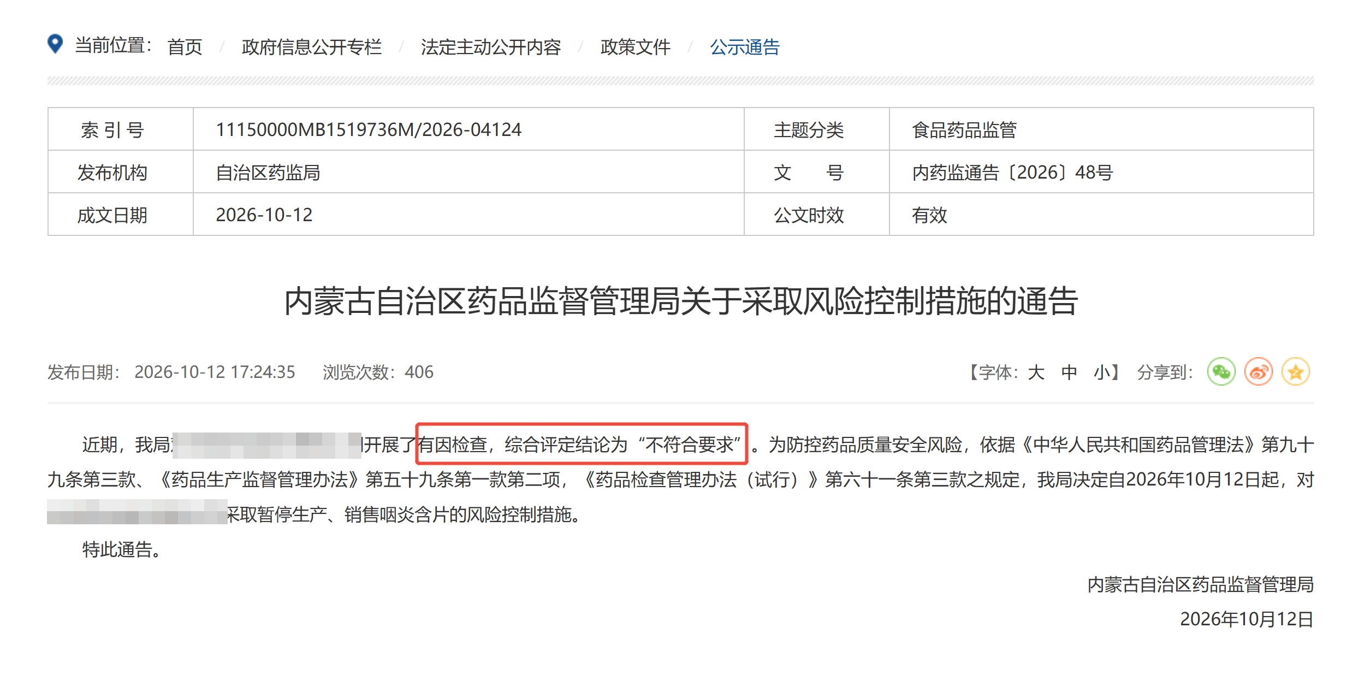Set font size to 大
1370x675 pixels.
(x=1036, y=372)
